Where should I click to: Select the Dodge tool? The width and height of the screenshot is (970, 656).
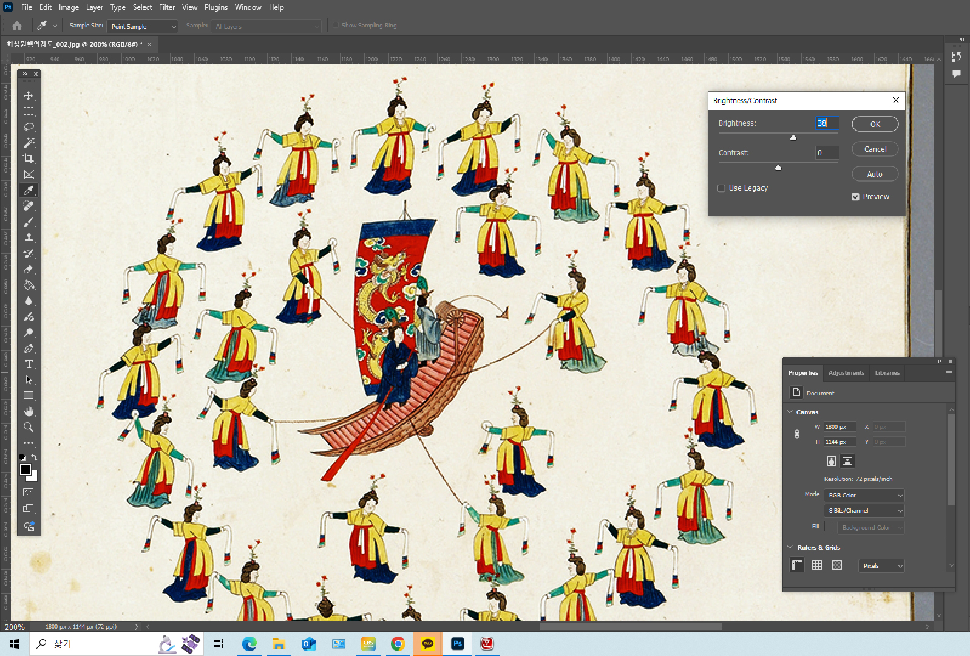coord(29,332)
